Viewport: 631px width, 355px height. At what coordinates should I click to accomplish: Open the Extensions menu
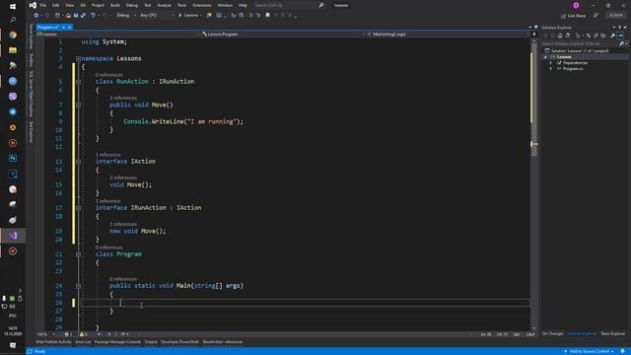202,5
